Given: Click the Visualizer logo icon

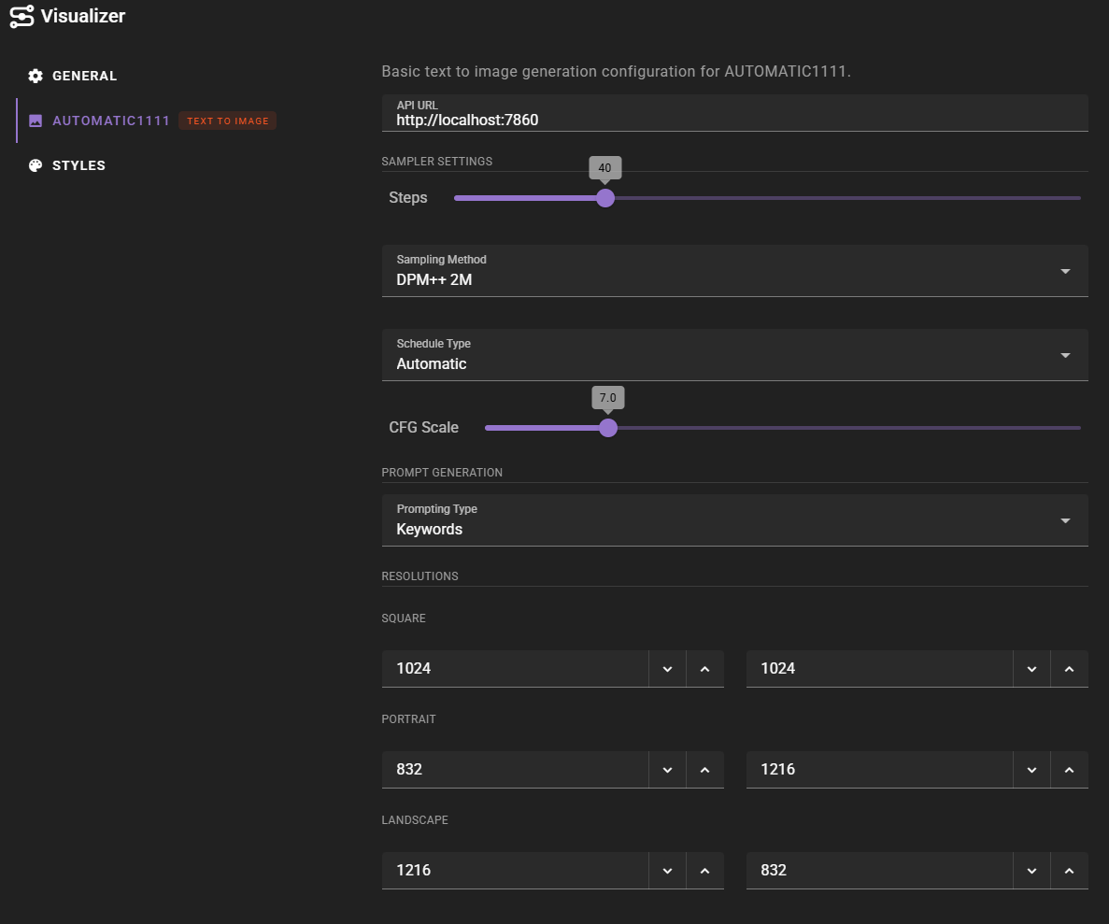Looking at the screenshot, I should (22, 16).
